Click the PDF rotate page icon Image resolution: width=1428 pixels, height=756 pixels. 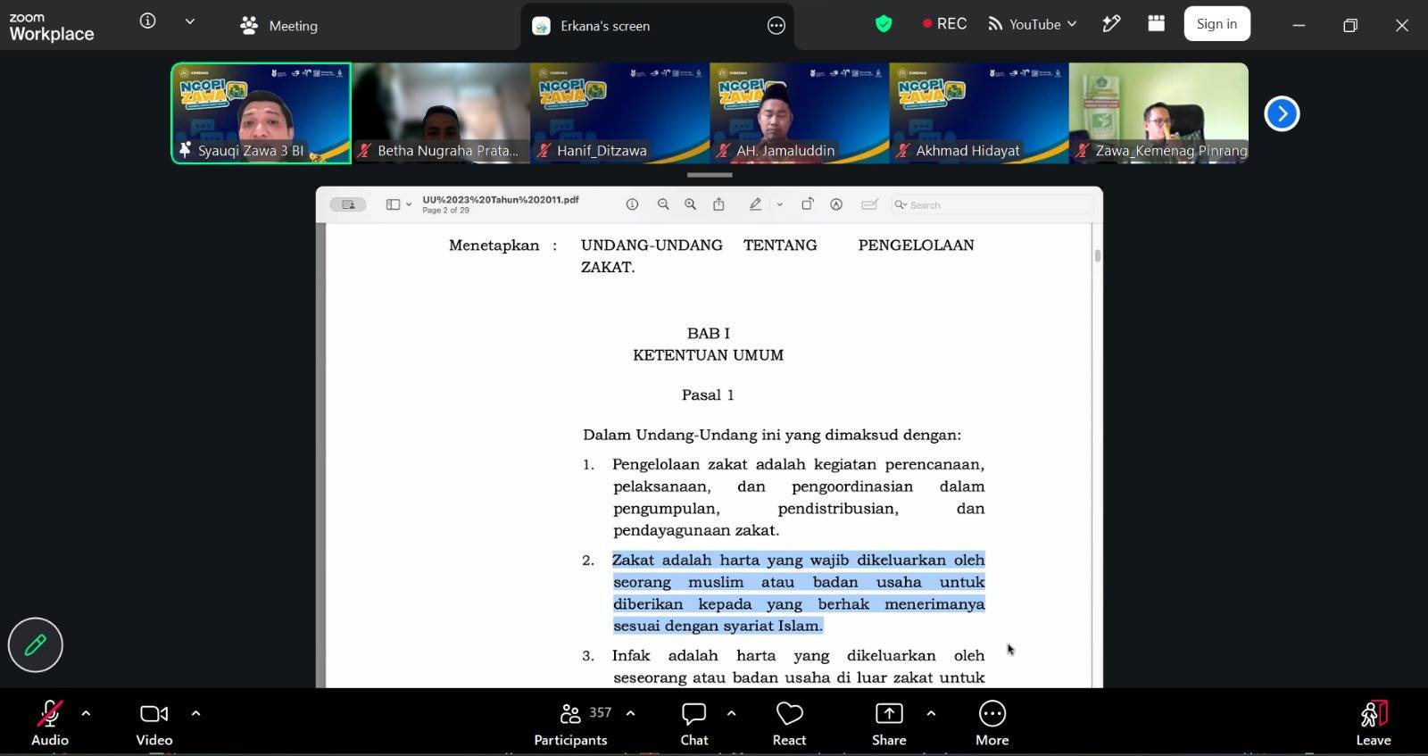[x=807, y=204]
